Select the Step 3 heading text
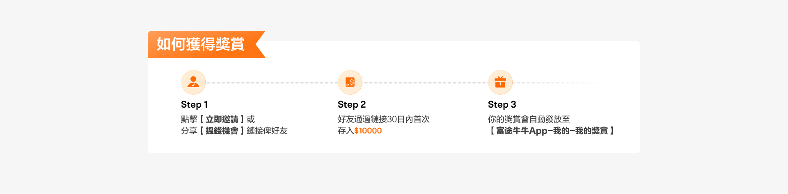This screenshot has width=788, height=194. click(x=502, y=104)
